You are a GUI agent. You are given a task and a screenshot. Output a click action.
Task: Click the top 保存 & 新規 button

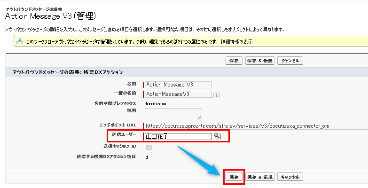point(260,61)
